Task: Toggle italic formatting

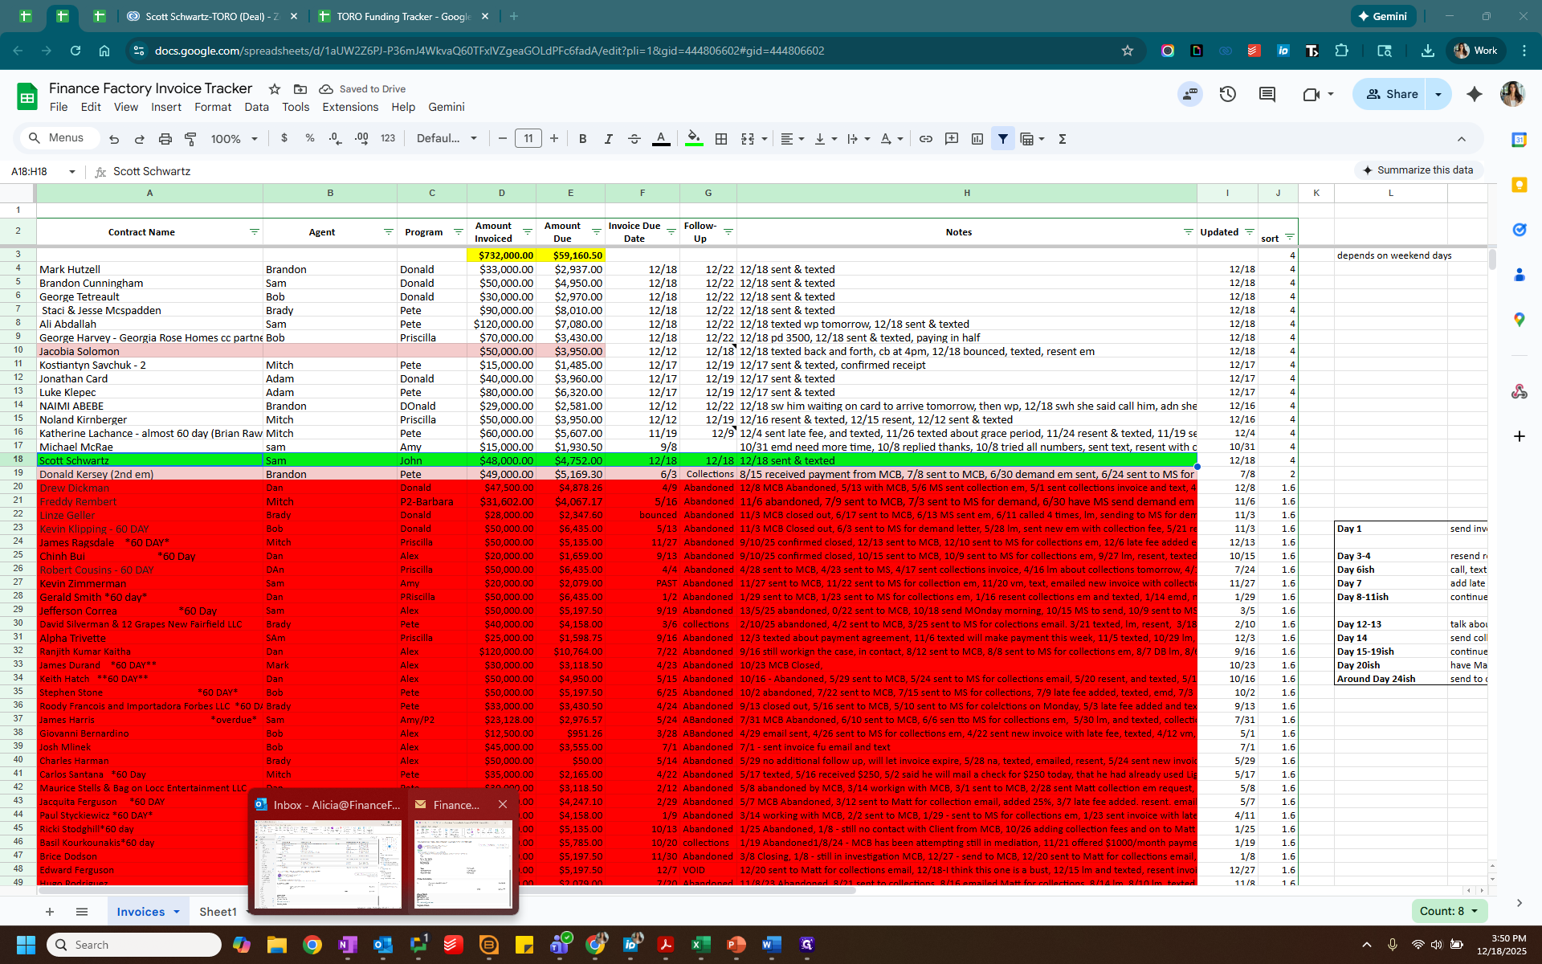Action: coord(608,139)
